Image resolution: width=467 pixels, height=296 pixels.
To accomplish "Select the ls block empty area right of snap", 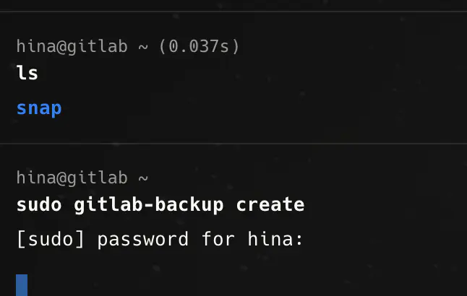I will pos(262,109).
